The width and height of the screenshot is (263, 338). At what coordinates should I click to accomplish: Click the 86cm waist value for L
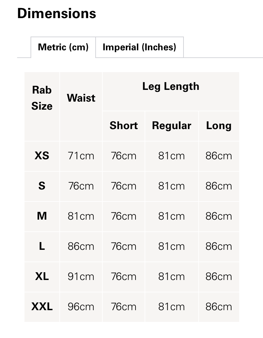click(x=81, y=246)
